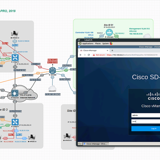160x160 pixels.
Task: Click the Log In button
Action: 146,129
